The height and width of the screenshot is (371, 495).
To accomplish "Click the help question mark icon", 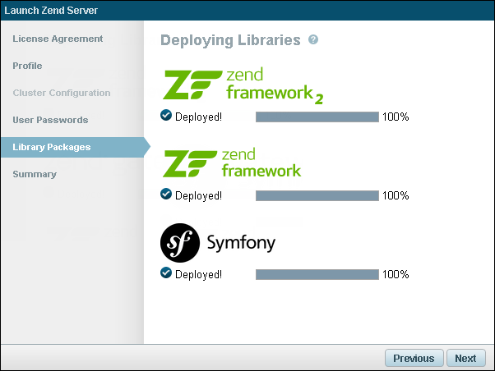I will click(313, 39).
